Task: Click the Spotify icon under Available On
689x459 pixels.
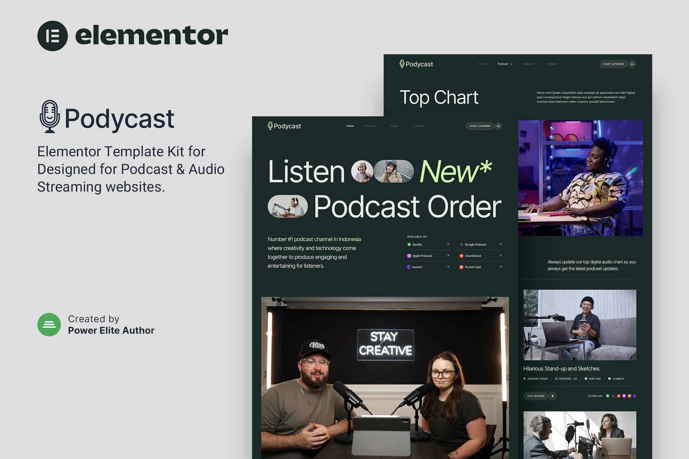Action: click(409, 245)
